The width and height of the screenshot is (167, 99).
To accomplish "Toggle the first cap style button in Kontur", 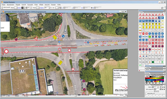I will pos(161,87).
